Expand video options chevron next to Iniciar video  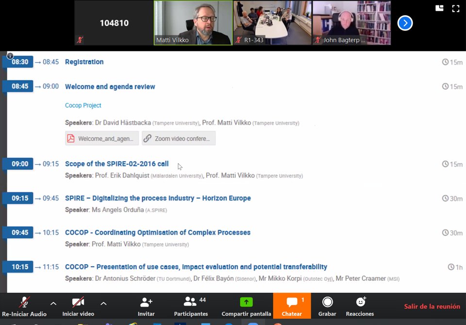coord(103,304)
